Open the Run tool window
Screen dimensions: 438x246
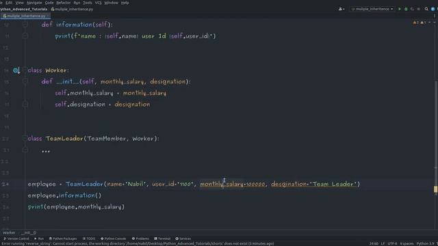coord(39,238)
